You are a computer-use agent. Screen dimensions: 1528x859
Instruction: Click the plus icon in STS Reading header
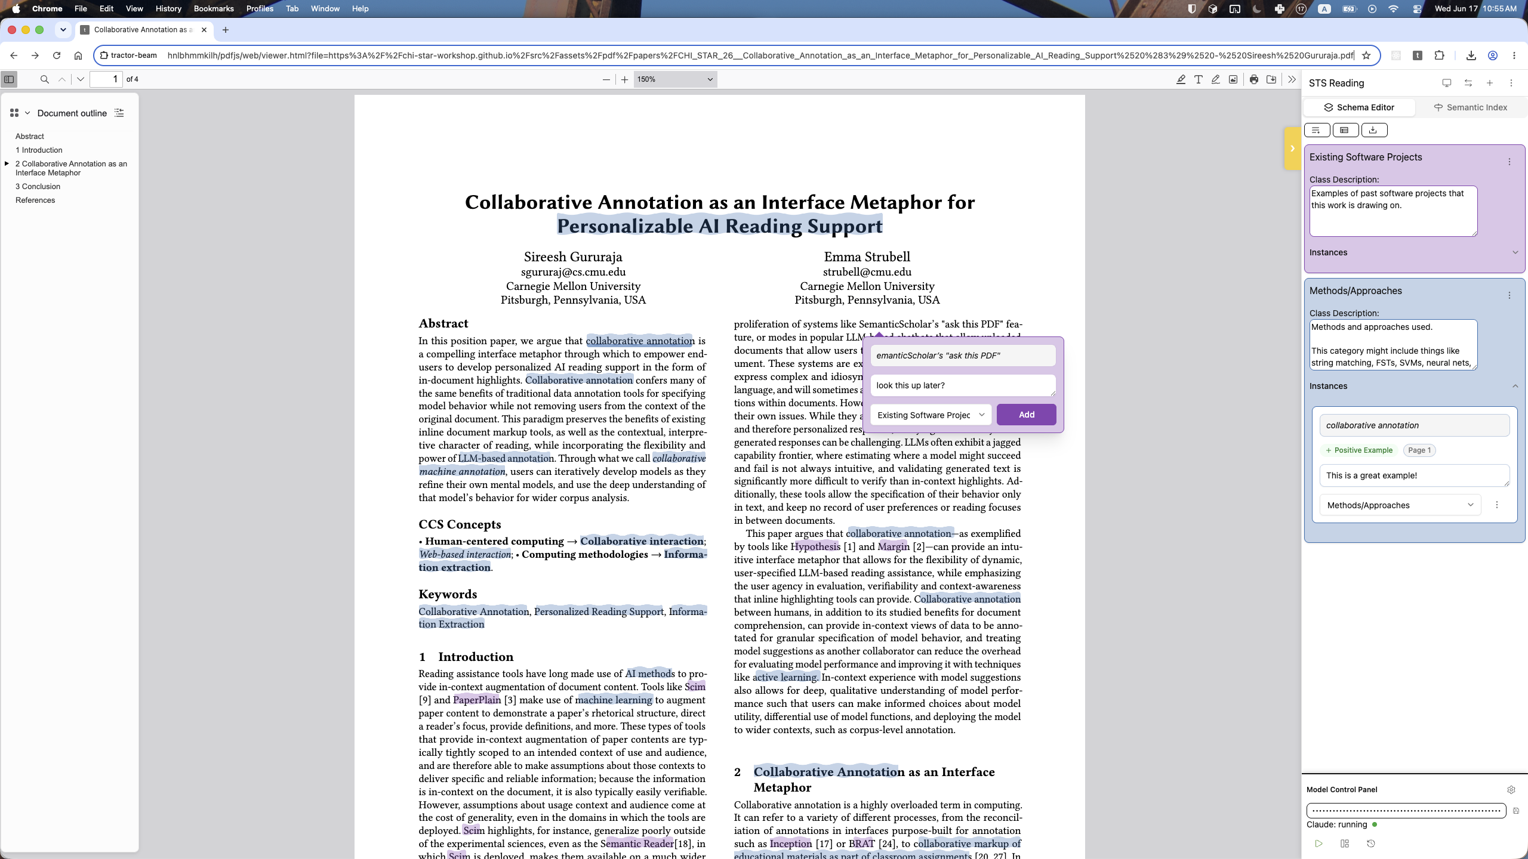coord(1490,83)
